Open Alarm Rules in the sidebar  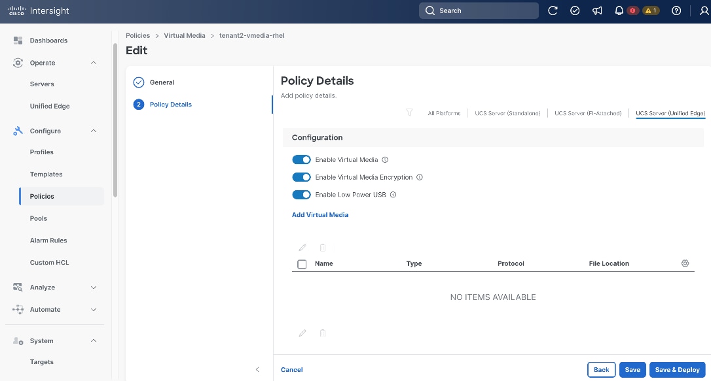pyautogui.click(x=48, y=240)
